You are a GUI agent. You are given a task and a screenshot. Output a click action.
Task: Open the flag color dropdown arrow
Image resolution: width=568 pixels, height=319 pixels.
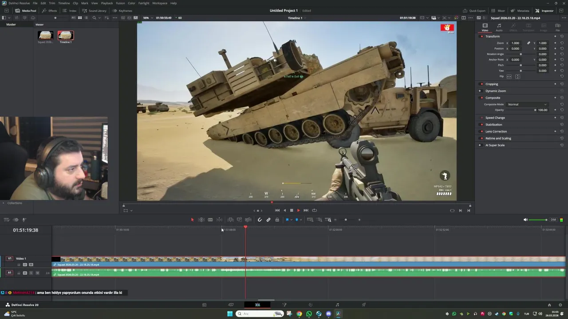291,220
